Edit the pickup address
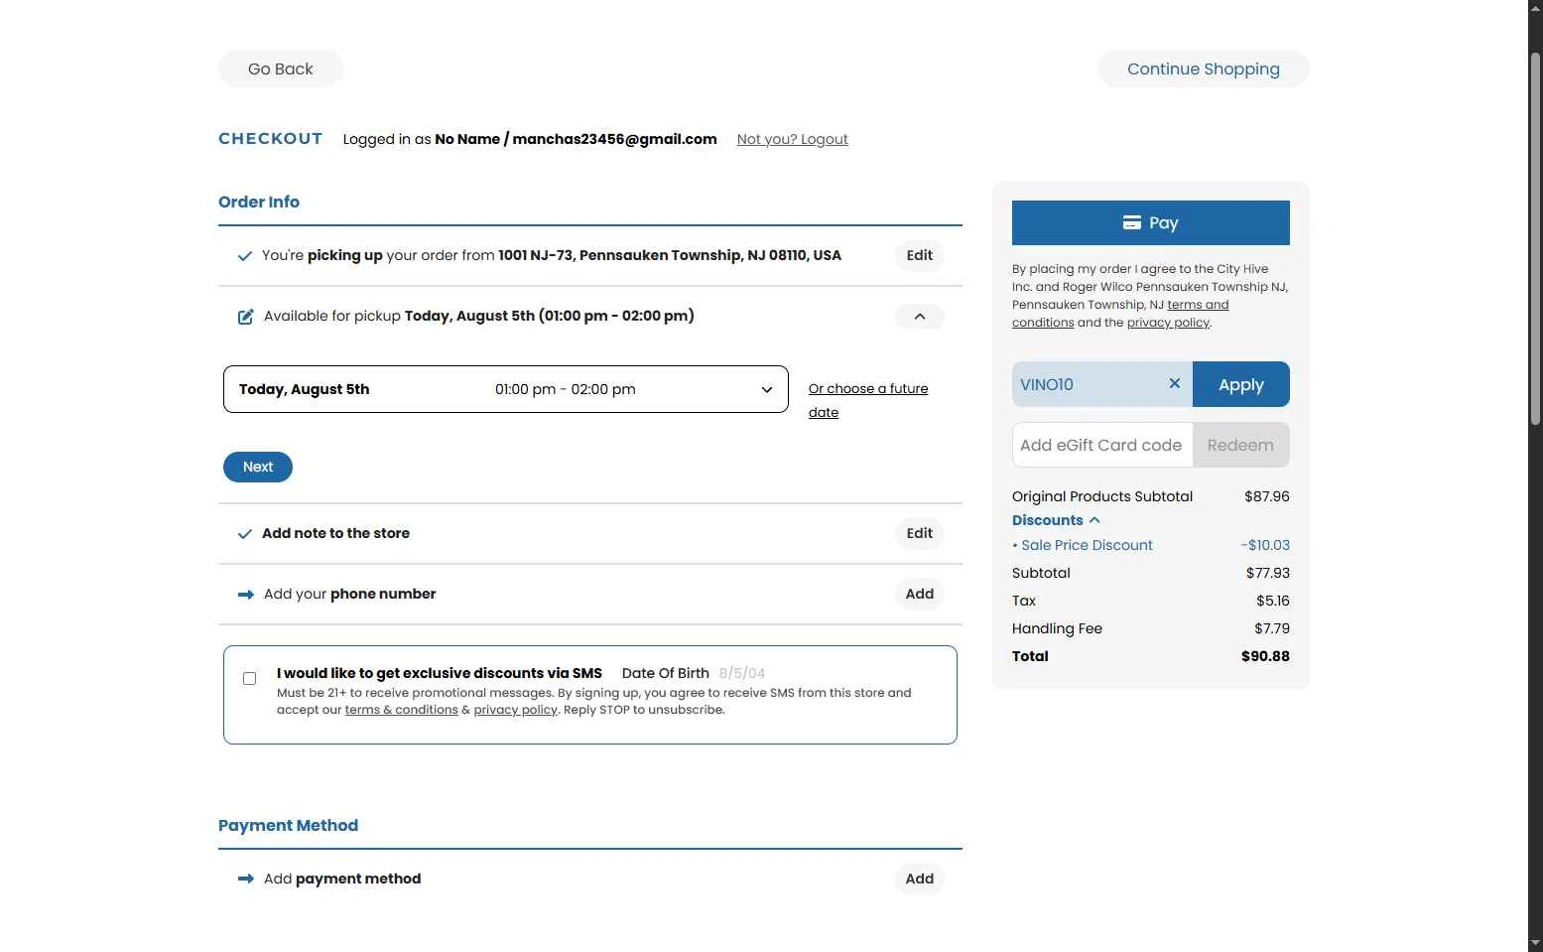 (x=920, y=255)
